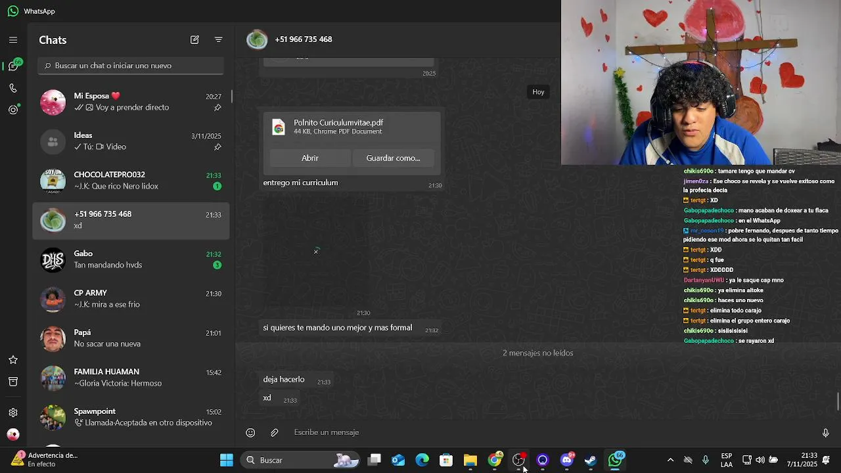Open the clock showing 21:33
841x473 pixels.
point(802,460)
